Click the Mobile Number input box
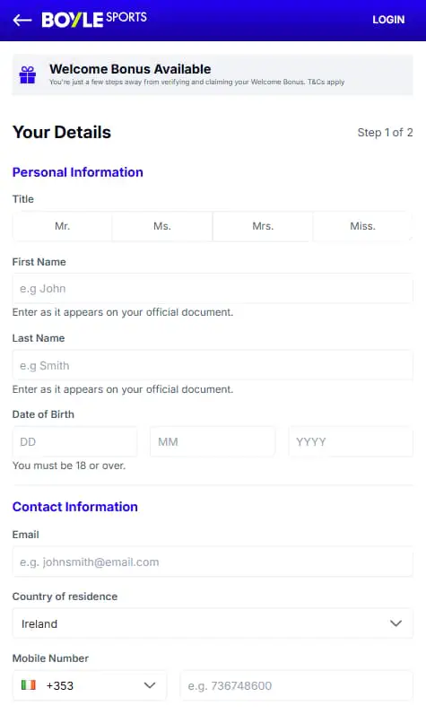The image size is (426, 714). (297, 685)
